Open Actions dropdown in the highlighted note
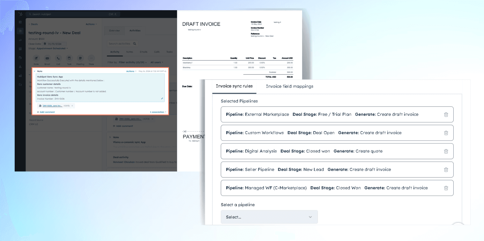Screen dimensions: 484x241 pyautogui.click(x=131, y=71)
